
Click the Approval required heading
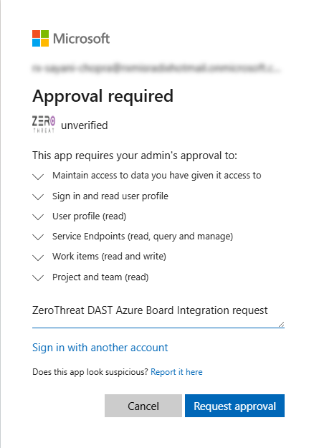tap(103, 96)
